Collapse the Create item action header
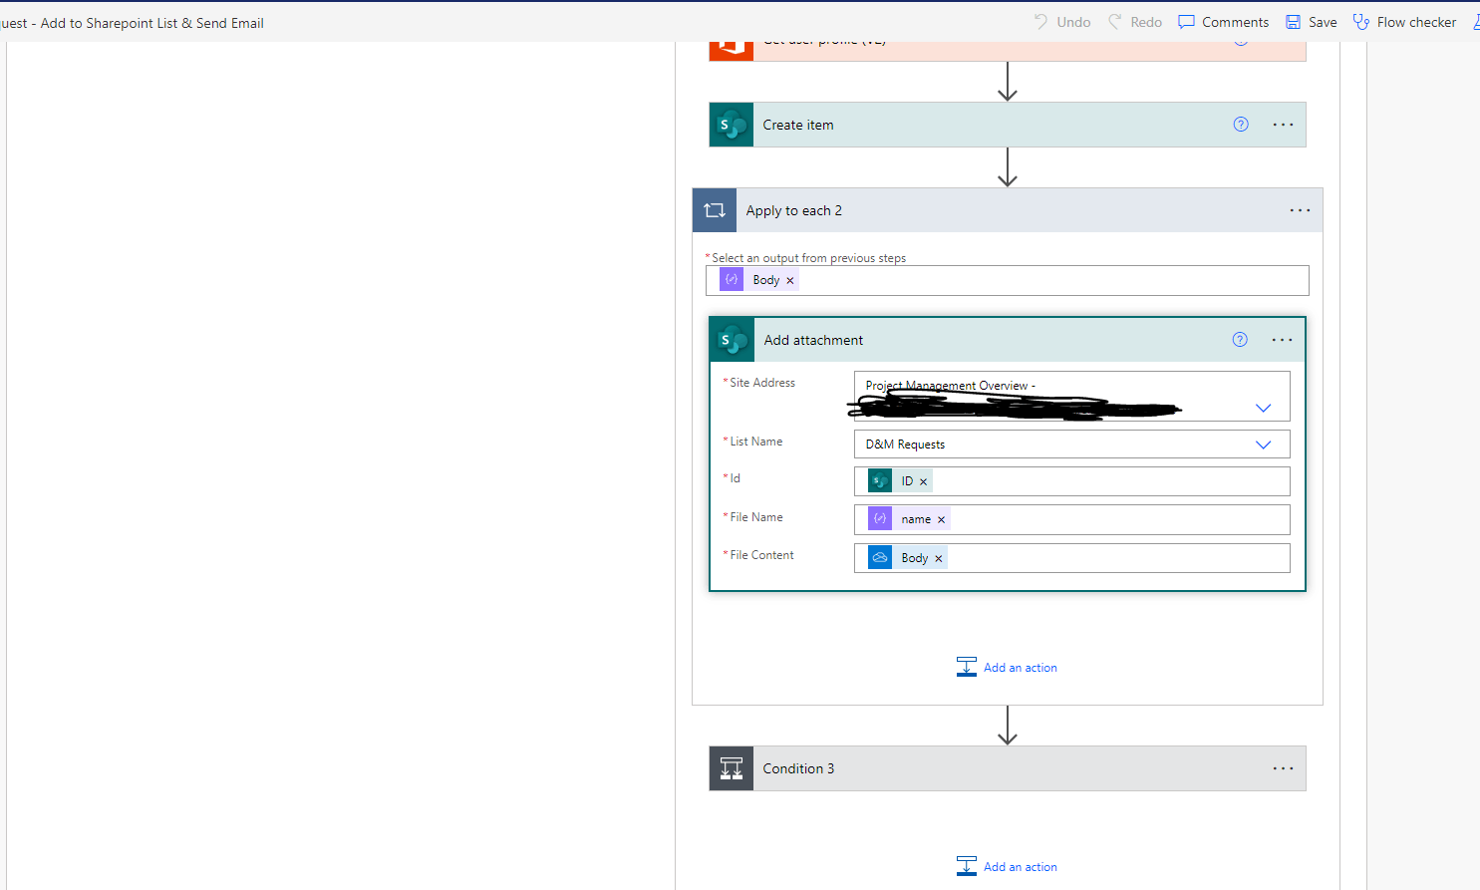Image resolution: width=1480 pixels, height=890 pixels. click(x=1008, y=125)
